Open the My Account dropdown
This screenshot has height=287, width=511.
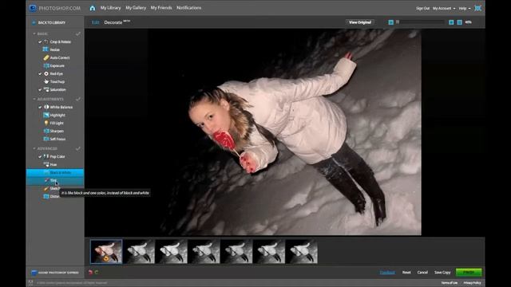pyautogui.click(x=444, y=9)
